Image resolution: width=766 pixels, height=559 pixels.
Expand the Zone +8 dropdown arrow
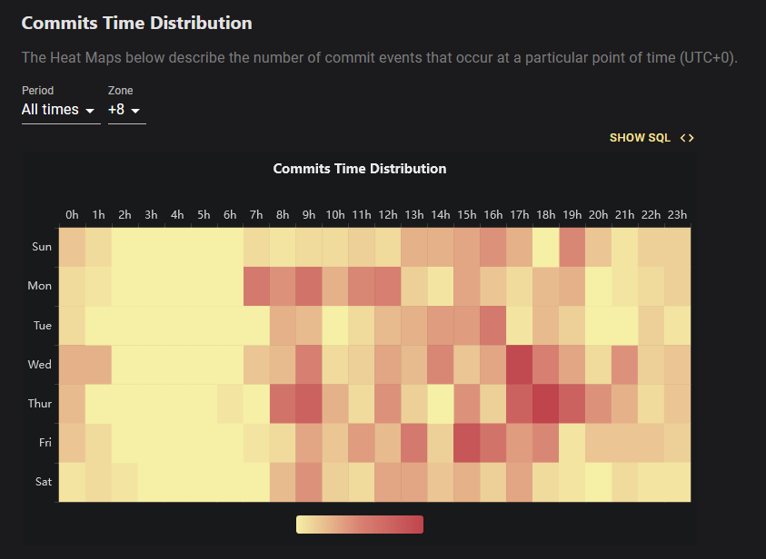pyautogui.click(x=135, y=111)
